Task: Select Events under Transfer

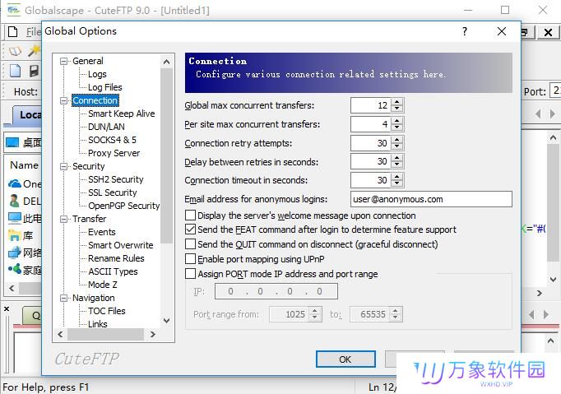Action: pos(102,232)
